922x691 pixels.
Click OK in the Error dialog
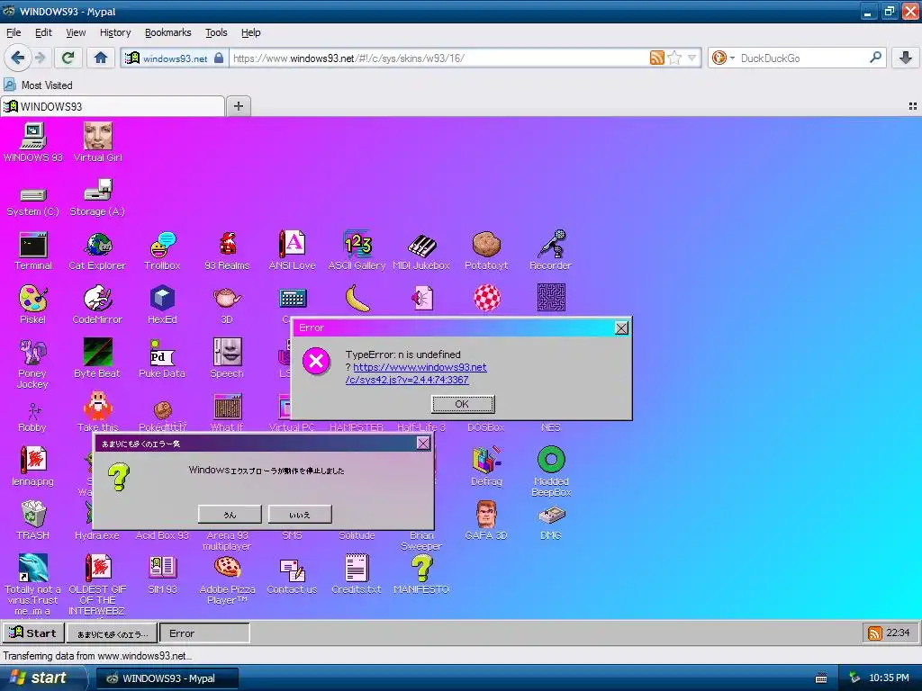[x=463, y=404]
